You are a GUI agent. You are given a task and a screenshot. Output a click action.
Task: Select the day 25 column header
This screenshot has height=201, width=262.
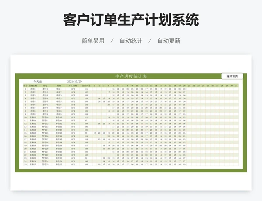(x=208, y=86)
